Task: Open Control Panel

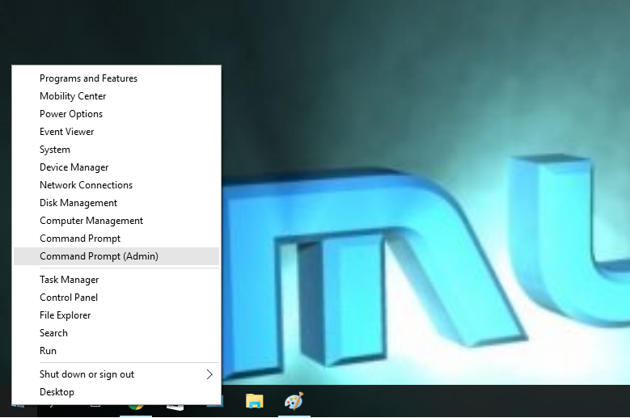Action: point(69,298)
